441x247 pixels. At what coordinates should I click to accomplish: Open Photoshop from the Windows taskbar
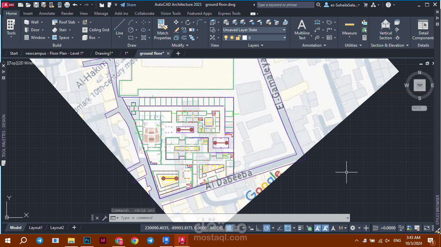click(x=87, y=240)
